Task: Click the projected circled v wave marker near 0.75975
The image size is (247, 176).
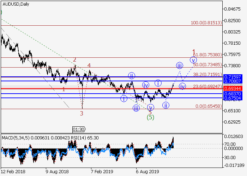Action: (x=193, y=60)
